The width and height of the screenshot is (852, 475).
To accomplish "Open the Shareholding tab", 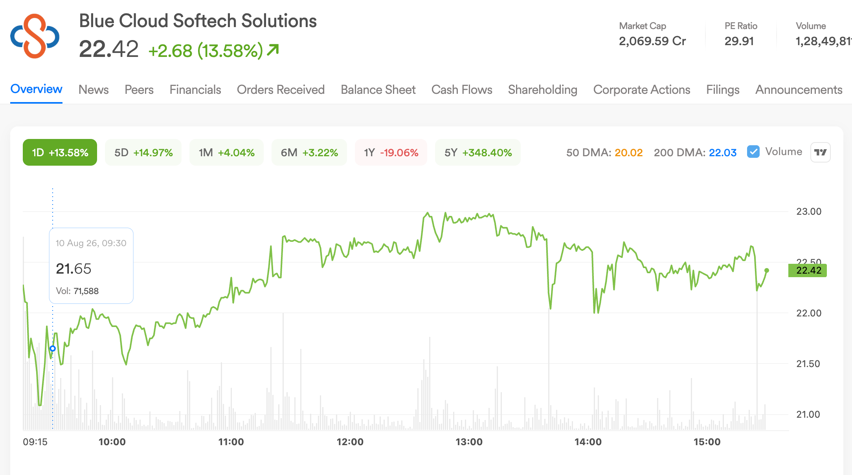I will 543,90.
